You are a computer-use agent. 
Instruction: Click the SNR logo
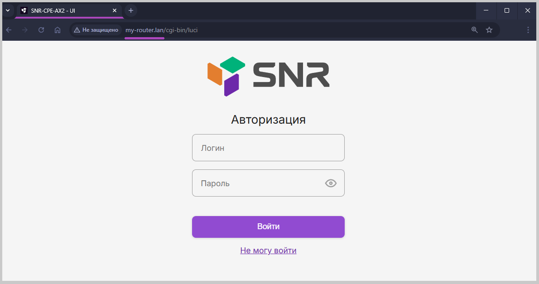point(268,76)
